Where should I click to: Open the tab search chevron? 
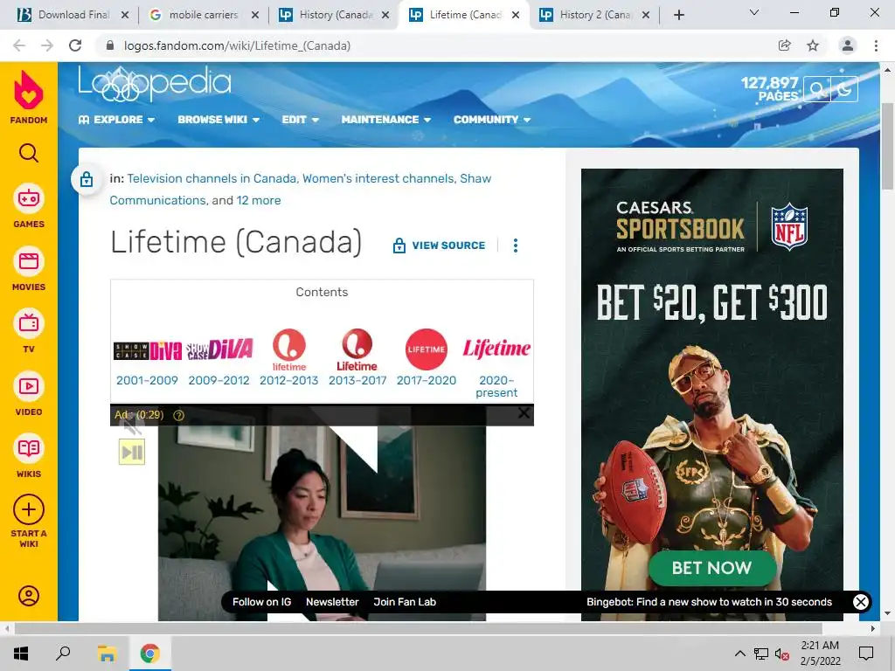[754, 12]
